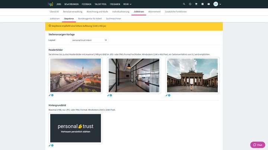Image resolution: width=268 pixels, height=150 pixels.
Task: Open the clock history icon
Action: point(190,4)
